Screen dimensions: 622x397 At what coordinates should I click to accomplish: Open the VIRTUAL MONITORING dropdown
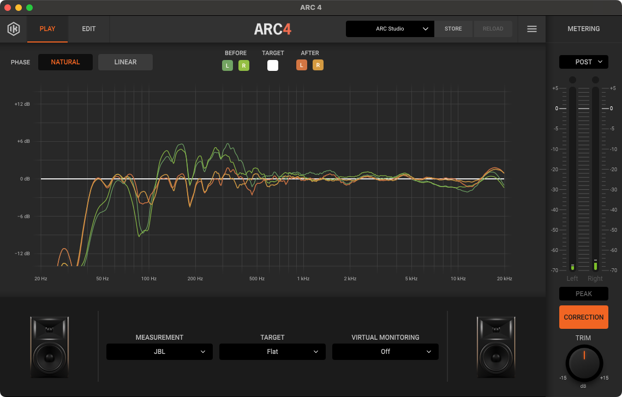[385, 352]
